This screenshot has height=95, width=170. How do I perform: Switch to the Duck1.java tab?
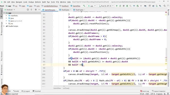pyautogui.click(x=79, y=10)
